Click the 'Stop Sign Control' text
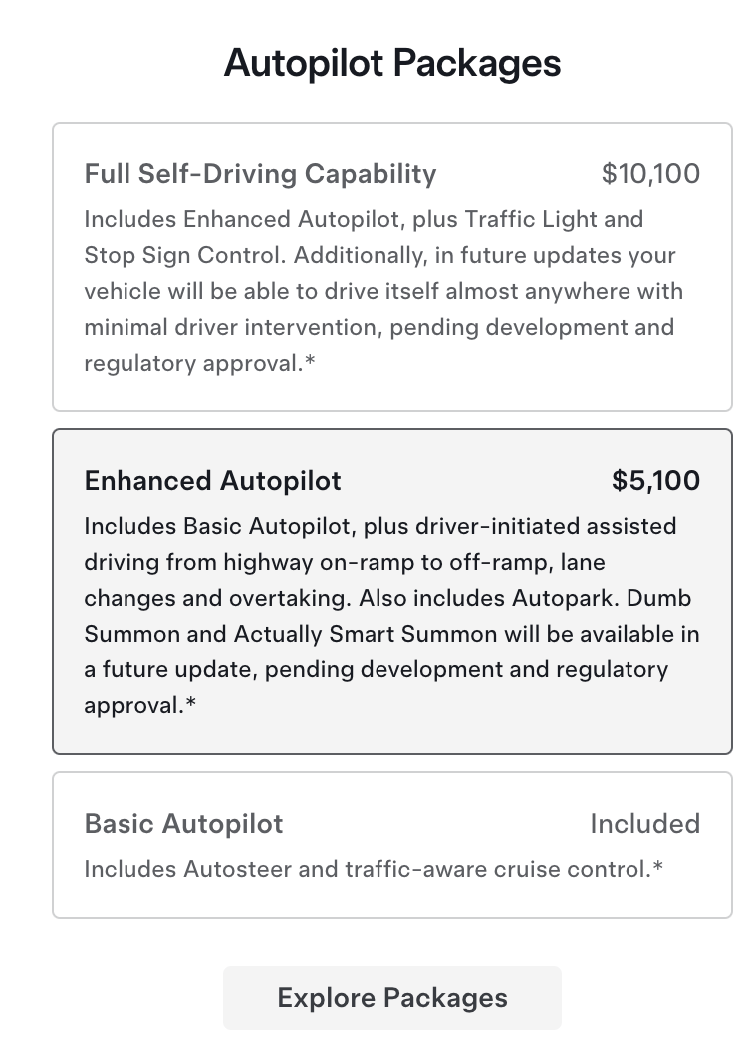Image resolution: width=755 pixels, height=1054 pixels. (184, 255)
